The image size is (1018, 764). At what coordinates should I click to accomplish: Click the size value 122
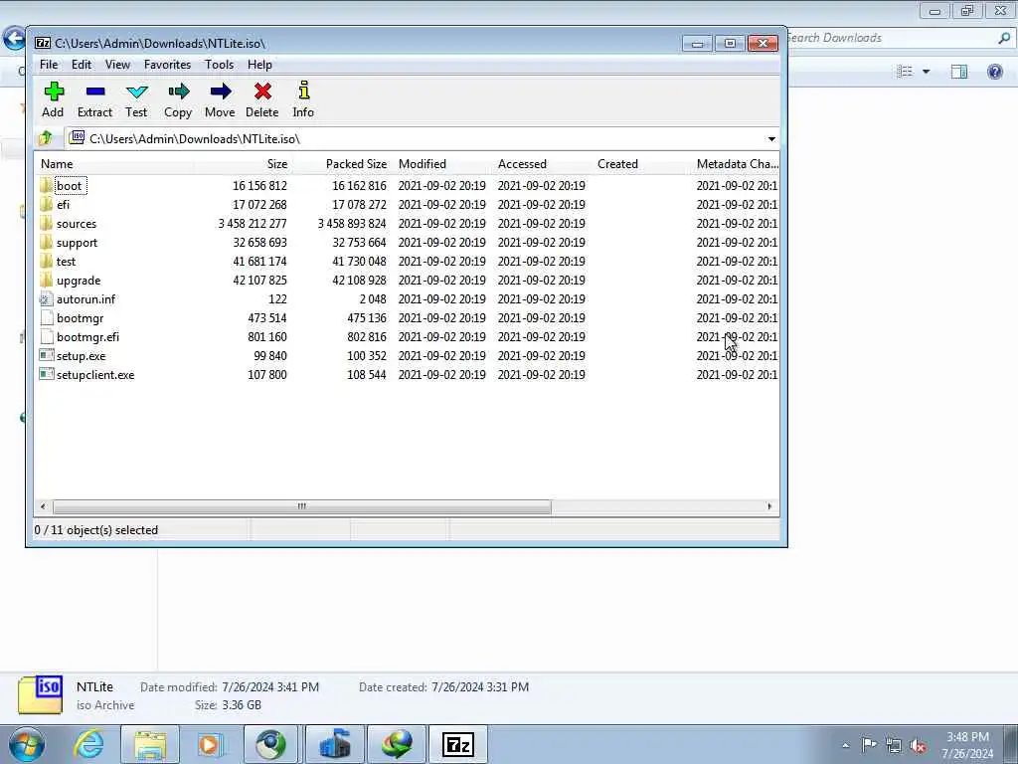(277, 298)
